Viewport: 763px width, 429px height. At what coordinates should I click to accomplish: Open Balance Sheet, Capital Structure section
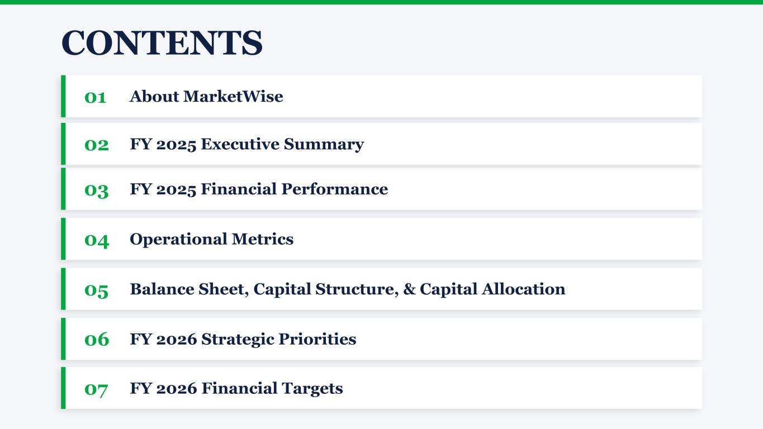pos(347,289)
